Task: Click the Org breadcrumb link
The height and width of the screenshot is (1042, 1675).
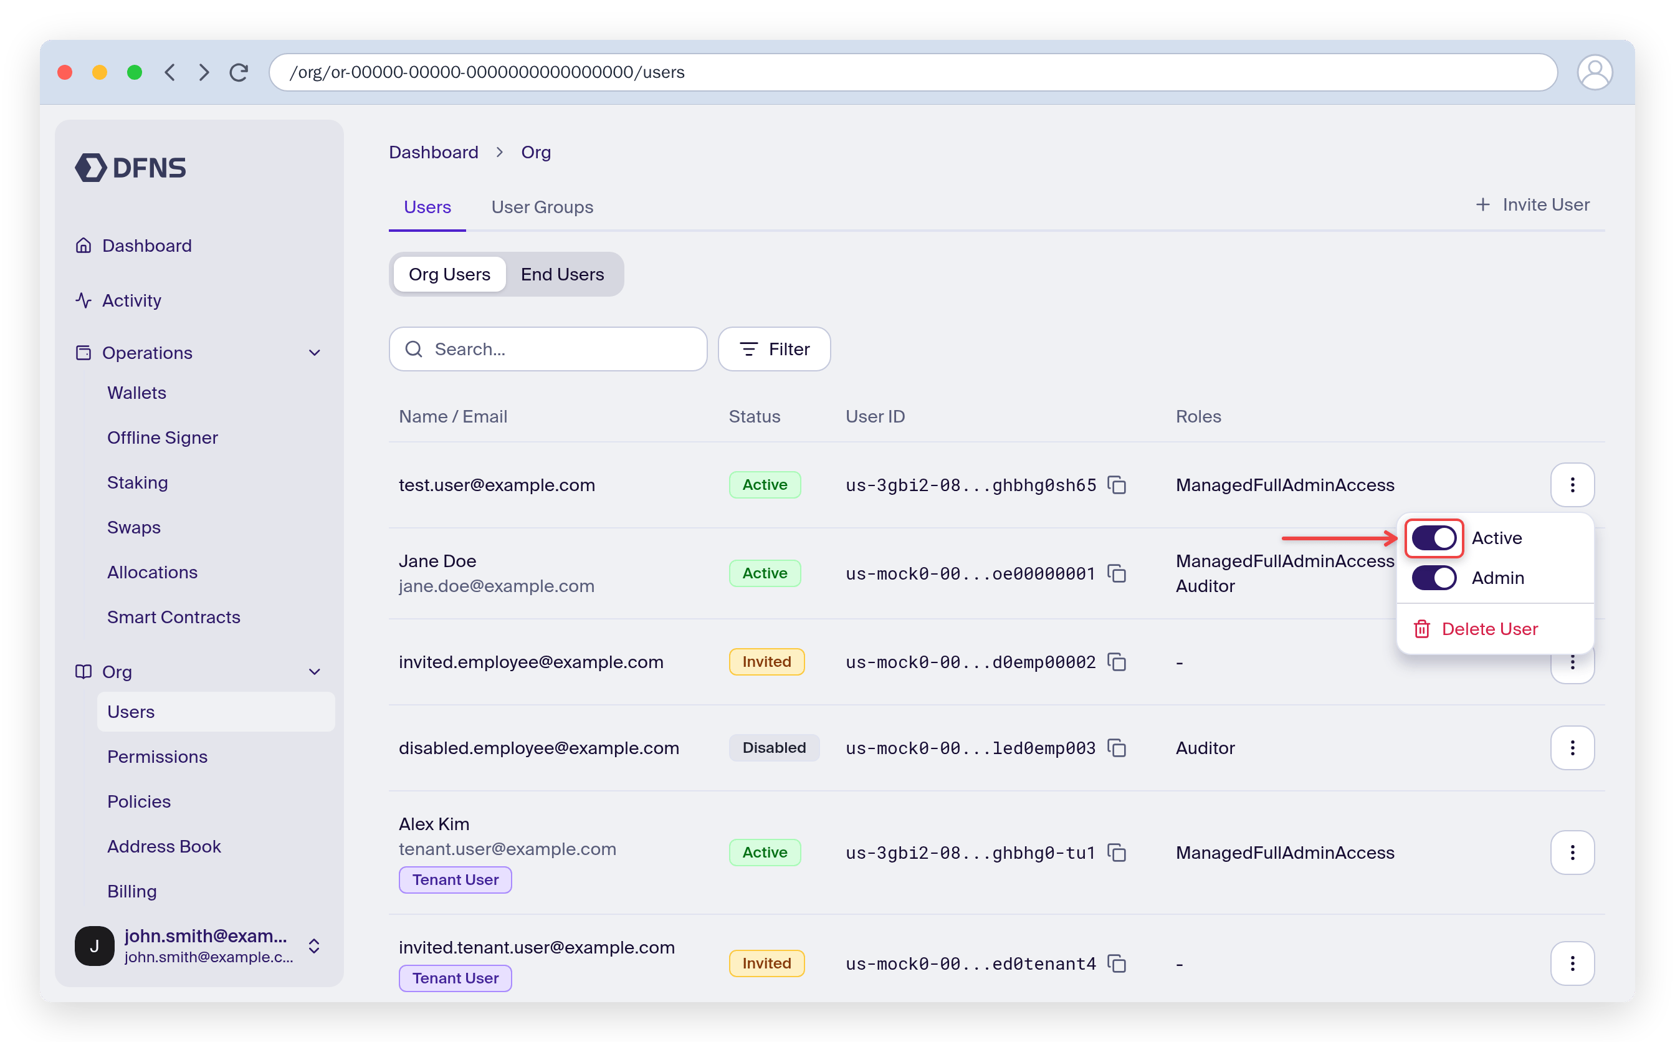Action: click(x=535, y=152)
